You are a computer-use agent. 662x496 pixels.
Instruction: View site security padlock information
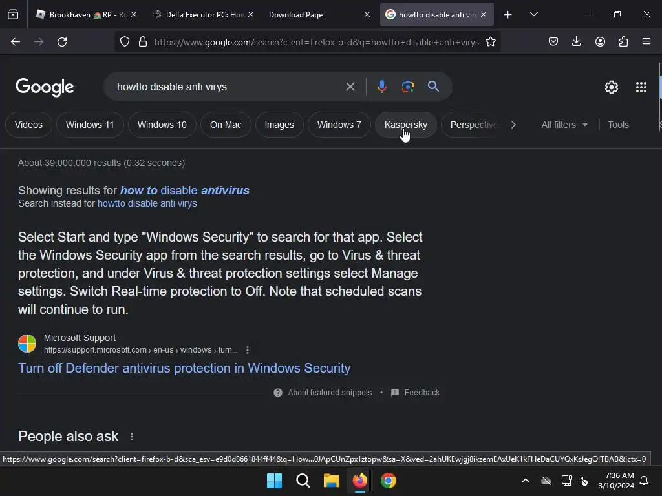tap(143, 42)
